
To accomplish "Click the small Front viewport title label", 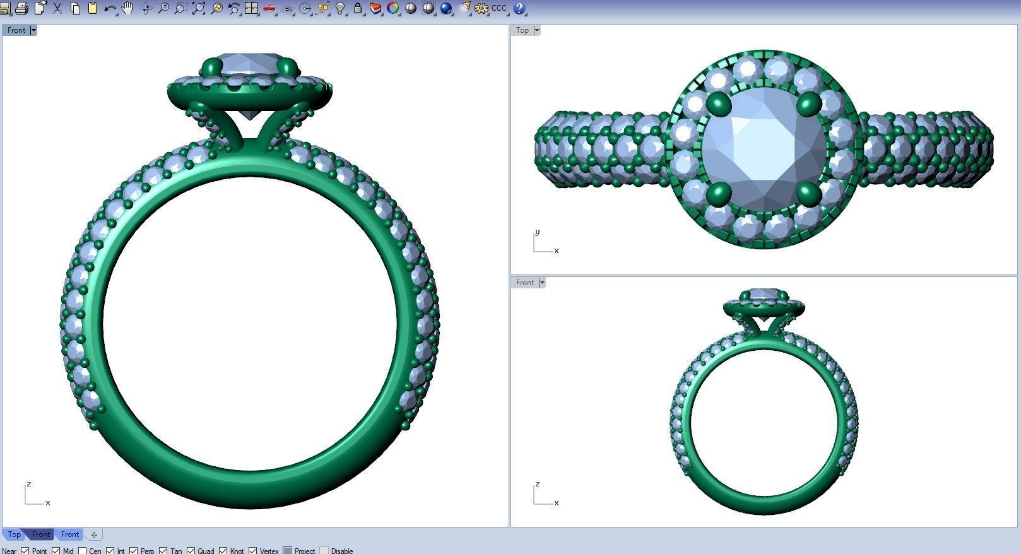I will (x=525, y=283).
